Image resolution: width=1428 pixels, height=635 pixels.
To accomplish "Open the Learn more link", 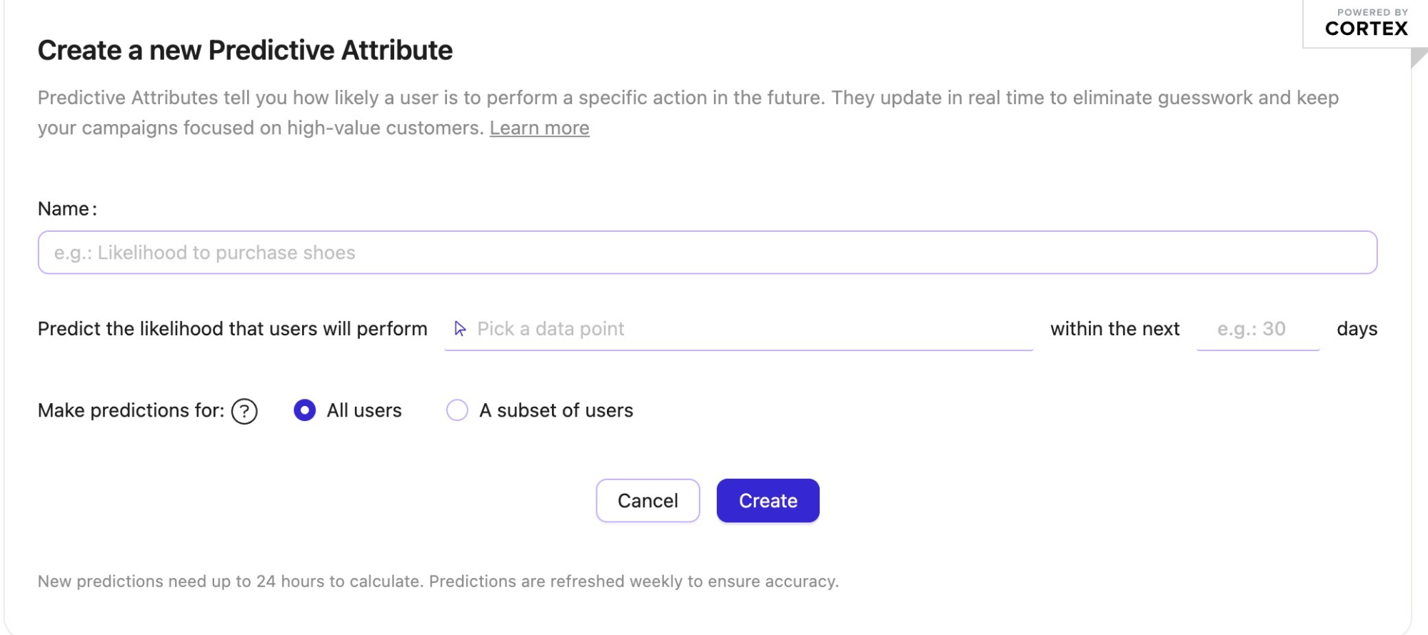I will pos(539,128).
